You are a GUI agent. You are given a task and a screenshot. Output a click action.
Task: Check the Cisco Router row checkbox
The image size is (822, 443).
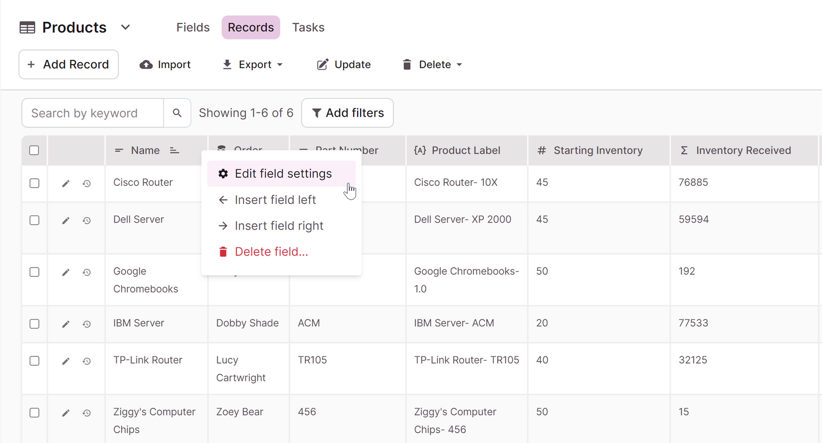click(34, 183)
